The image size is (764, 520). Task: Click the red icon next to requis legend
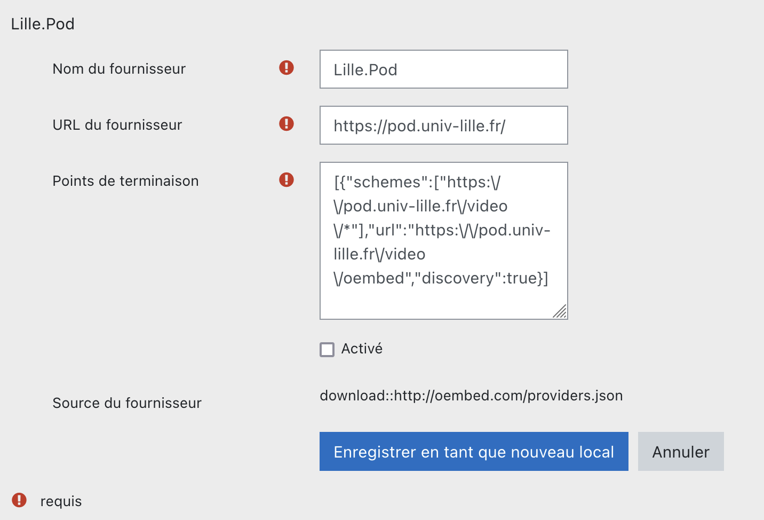[x=19, y=500]
